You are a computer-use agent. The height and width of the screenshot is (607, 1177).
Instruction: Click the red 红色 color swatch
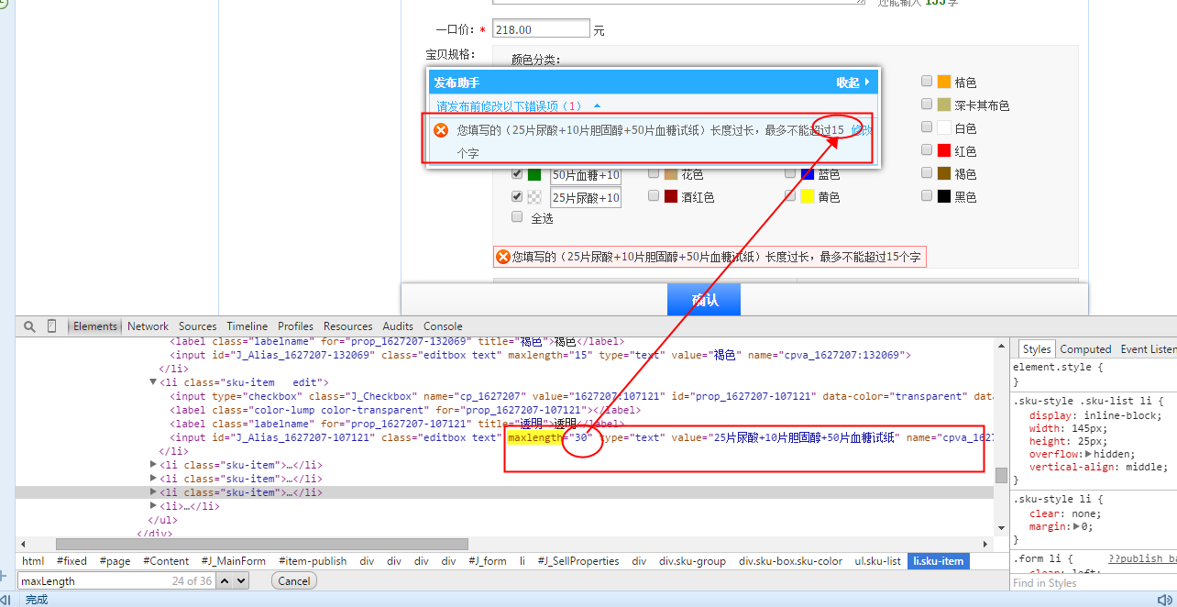pyautogui.click(x=944, y=150)
